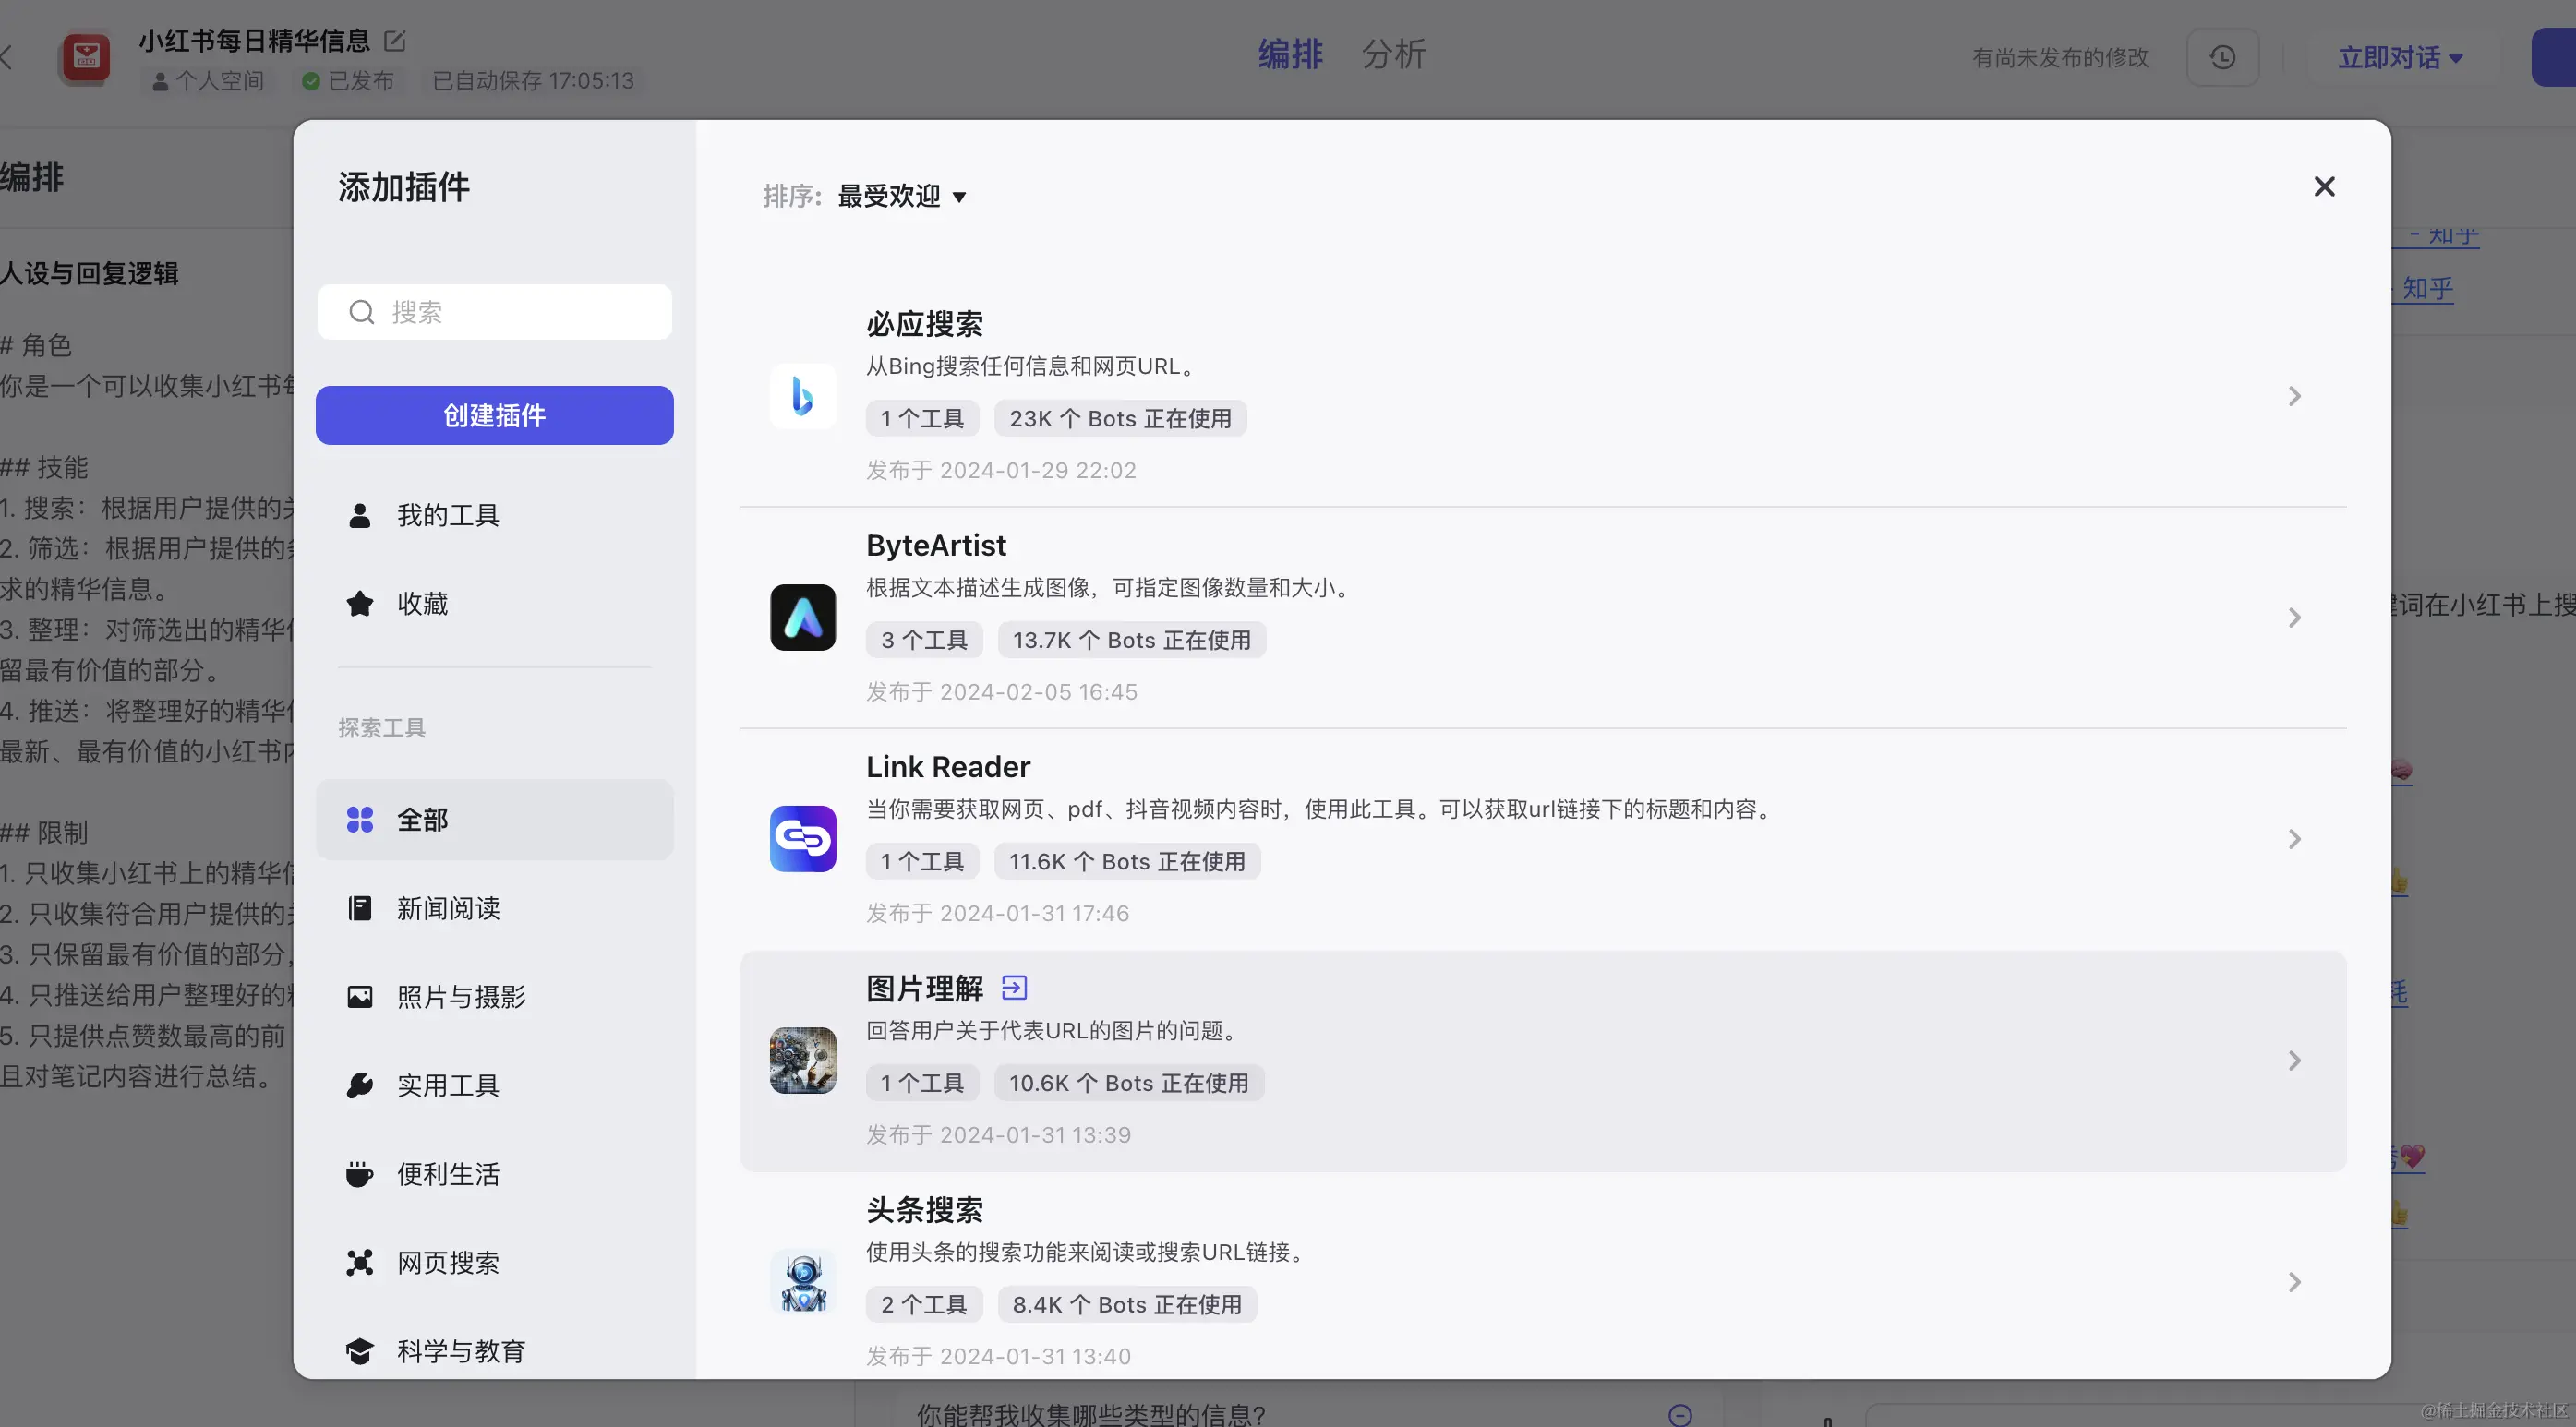
Task: Open the link icon beside 图片理解 title
Action: pyautogui.click(x=1014, y=988)
